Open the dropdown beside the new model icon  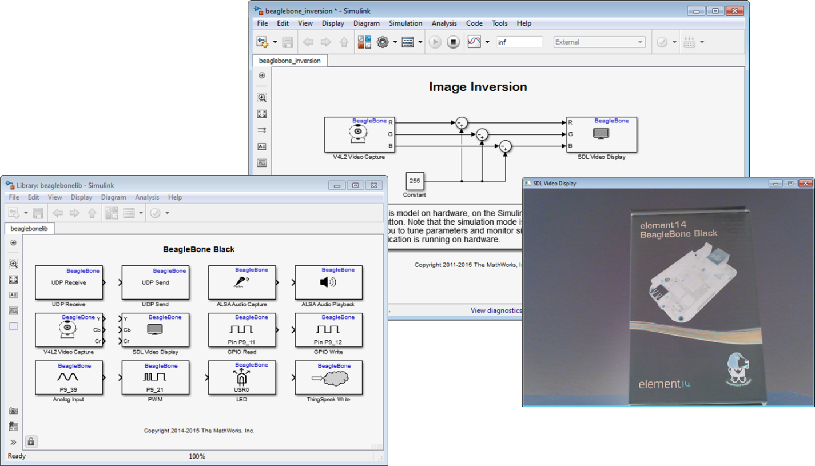[274, 42]
